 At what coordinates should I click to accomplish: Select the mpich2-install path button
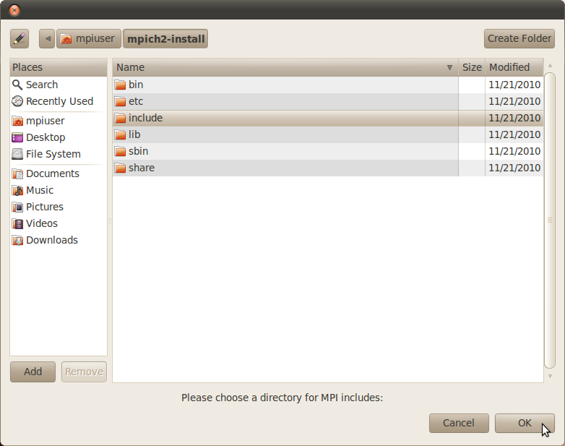point(165,38)
